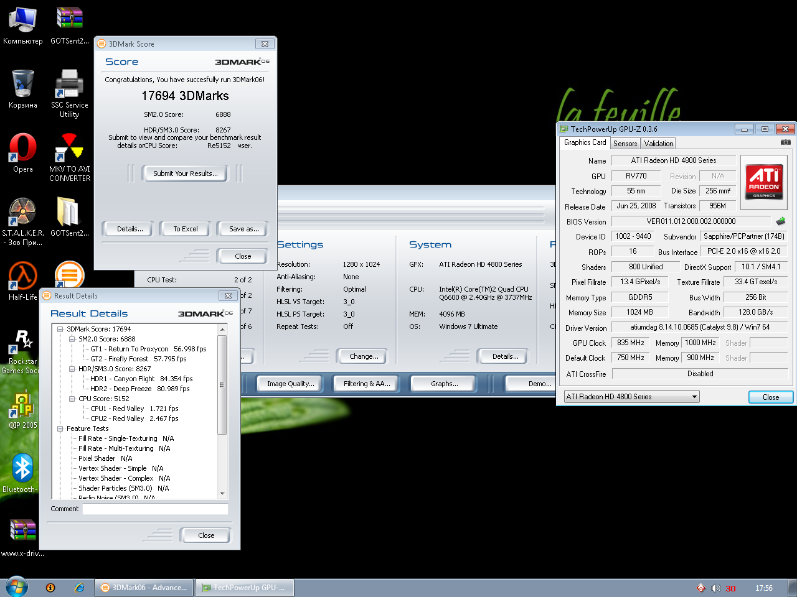
Task: Click the Result Details scrollbar down arrow
Action: [222, 494]
